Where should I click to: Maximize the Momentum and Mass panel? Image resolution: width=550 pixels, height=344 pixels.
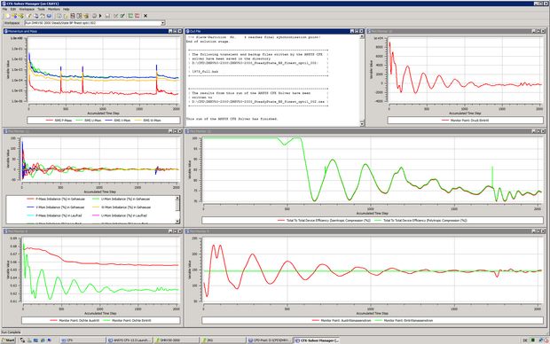point(175,31)
